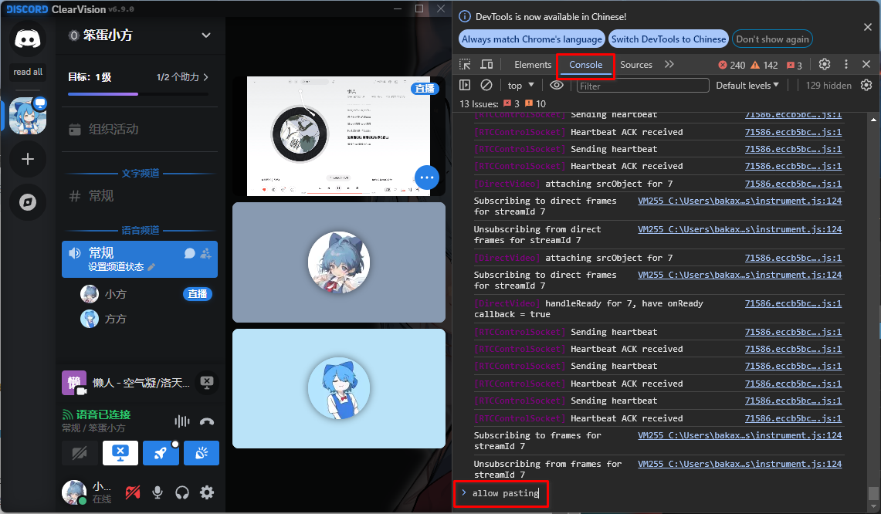The width and height of the screenshot is (881, 514).
Task: Toggle the device toolbar emulation
Action: [486, 65]
